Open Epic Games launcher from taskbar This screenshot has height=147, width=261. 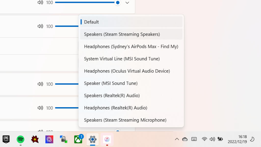pos(6,139)
